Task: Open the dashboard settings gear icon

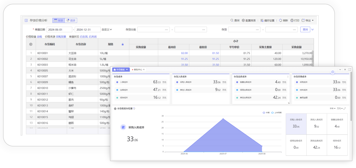Action: tap(333, 72)
